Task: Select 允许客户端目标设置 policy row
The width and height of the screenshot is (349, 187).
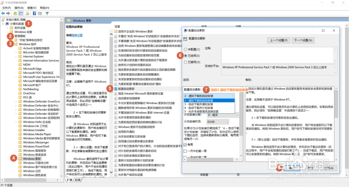Action: coord(130,175)
